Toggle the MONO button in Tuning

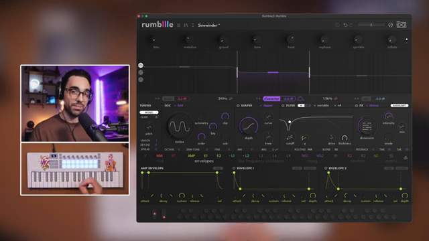tap(149, 112)
